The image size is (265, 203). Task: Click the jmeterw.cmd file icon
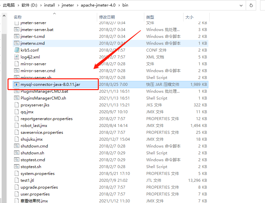point(17,43)
